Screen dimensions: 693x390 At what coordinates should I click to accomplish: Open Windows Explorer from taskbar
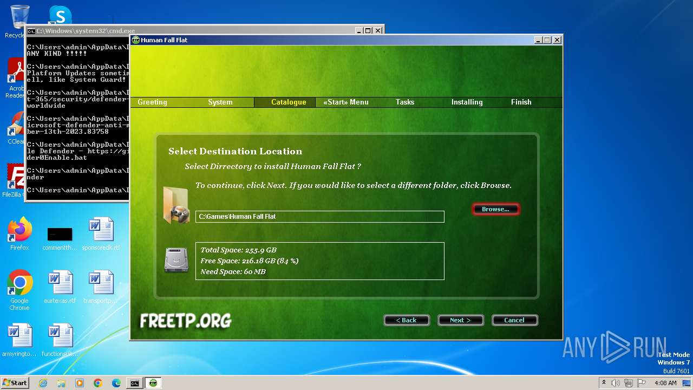pos(61,383)
